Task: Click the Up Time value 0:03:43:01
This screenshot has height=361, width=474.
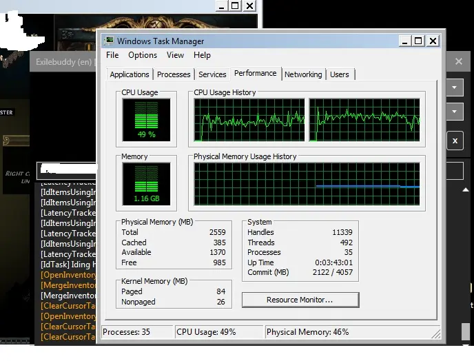Action: pos(333,262)
